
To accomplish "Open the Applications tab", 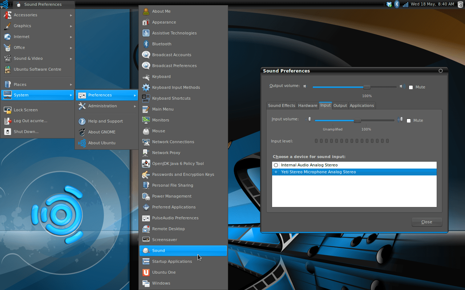I will point(362,105).
